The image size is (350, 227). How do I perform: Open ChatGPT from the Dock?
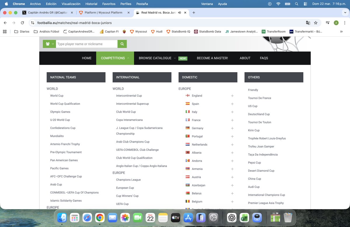pos(232,218)
